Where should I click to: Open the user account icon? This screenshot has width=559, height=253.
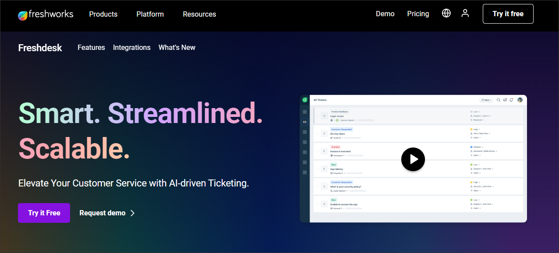click(x=465, y=13)
